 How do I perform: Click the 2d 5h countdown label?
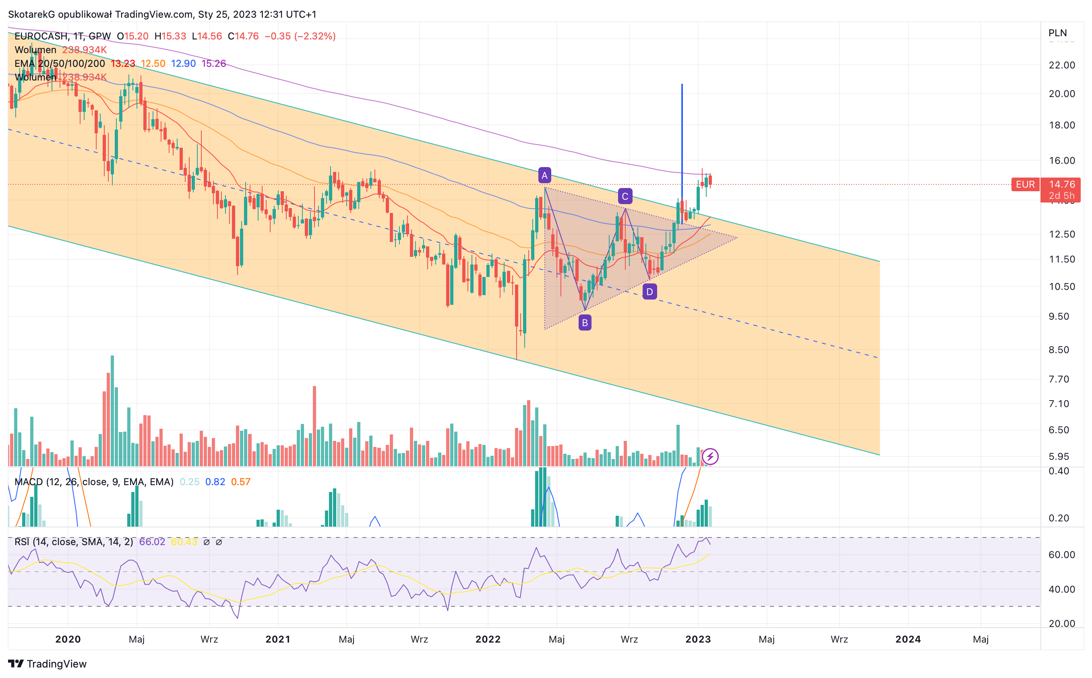[x=1061, y=196]
